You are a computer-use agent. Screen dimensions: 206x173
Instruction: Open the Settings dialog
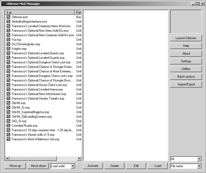pos(186,61)
